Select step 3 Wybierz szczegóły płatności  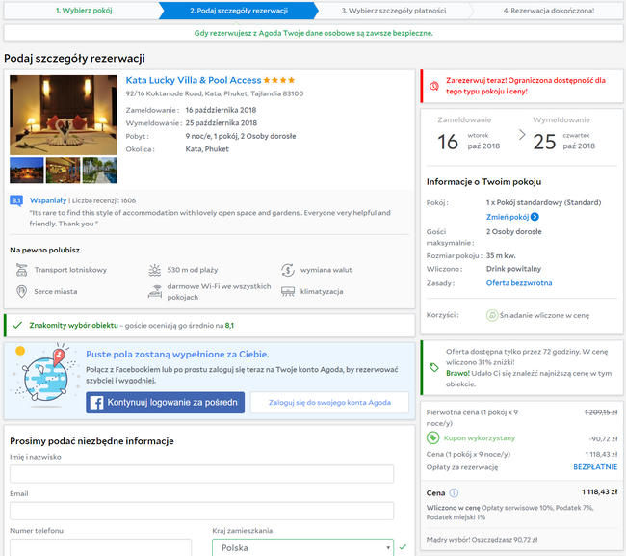394,11
